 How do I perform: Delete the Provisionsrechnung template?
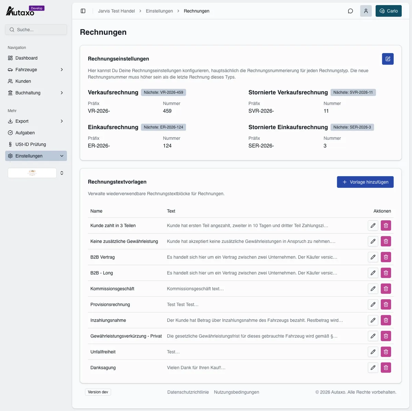386,304
